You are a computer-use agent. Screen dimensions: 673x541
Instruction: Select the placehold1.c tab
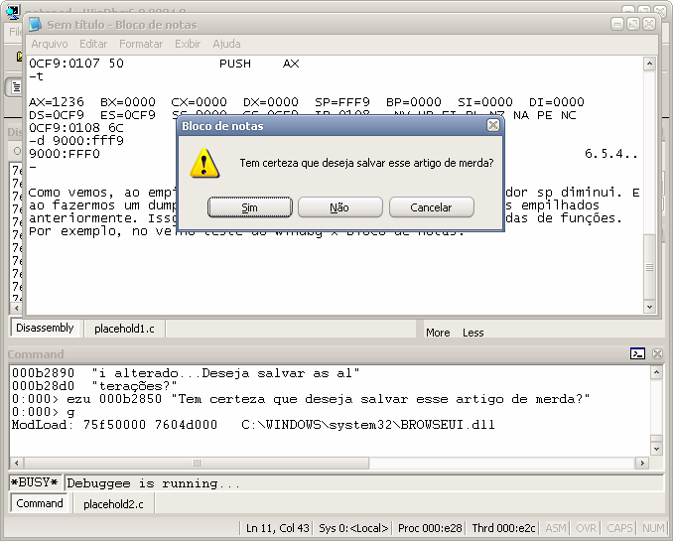click(x=125, y=328)
